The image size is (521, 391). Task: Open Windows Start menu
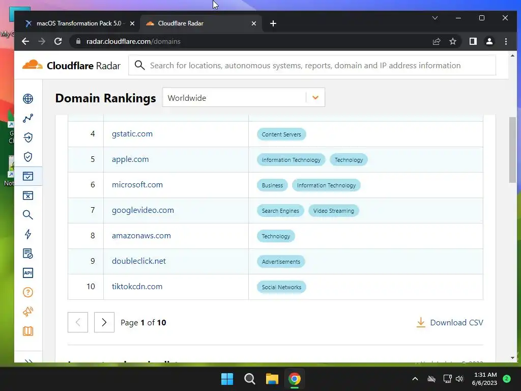point(227,379)
